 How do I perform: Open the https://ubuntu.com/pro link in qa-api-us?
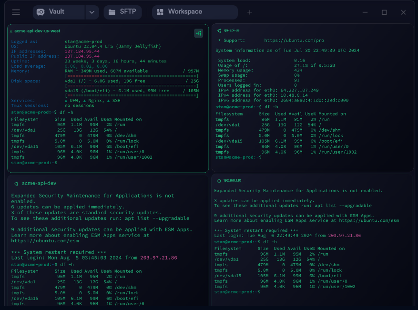pyautogui.click(x=294, y=41)
